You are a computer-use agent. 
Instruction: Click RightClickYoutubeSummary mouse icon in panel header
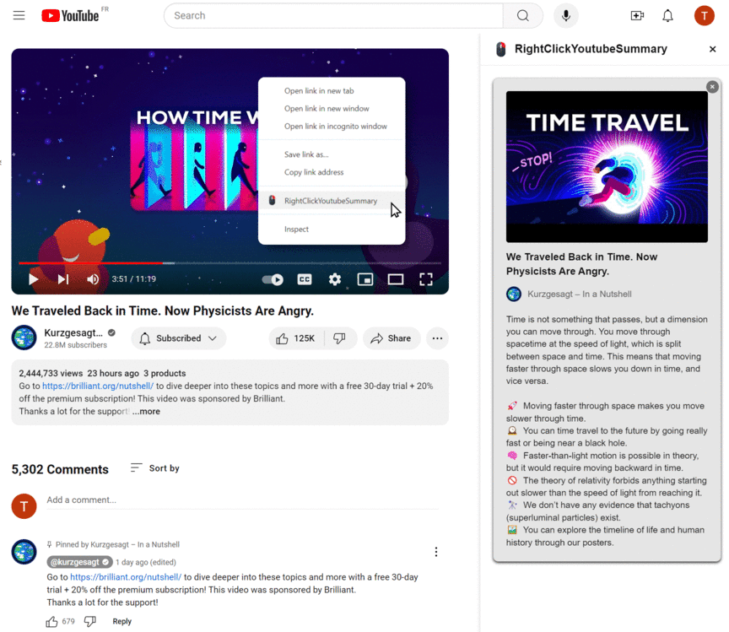pos(500,49)
